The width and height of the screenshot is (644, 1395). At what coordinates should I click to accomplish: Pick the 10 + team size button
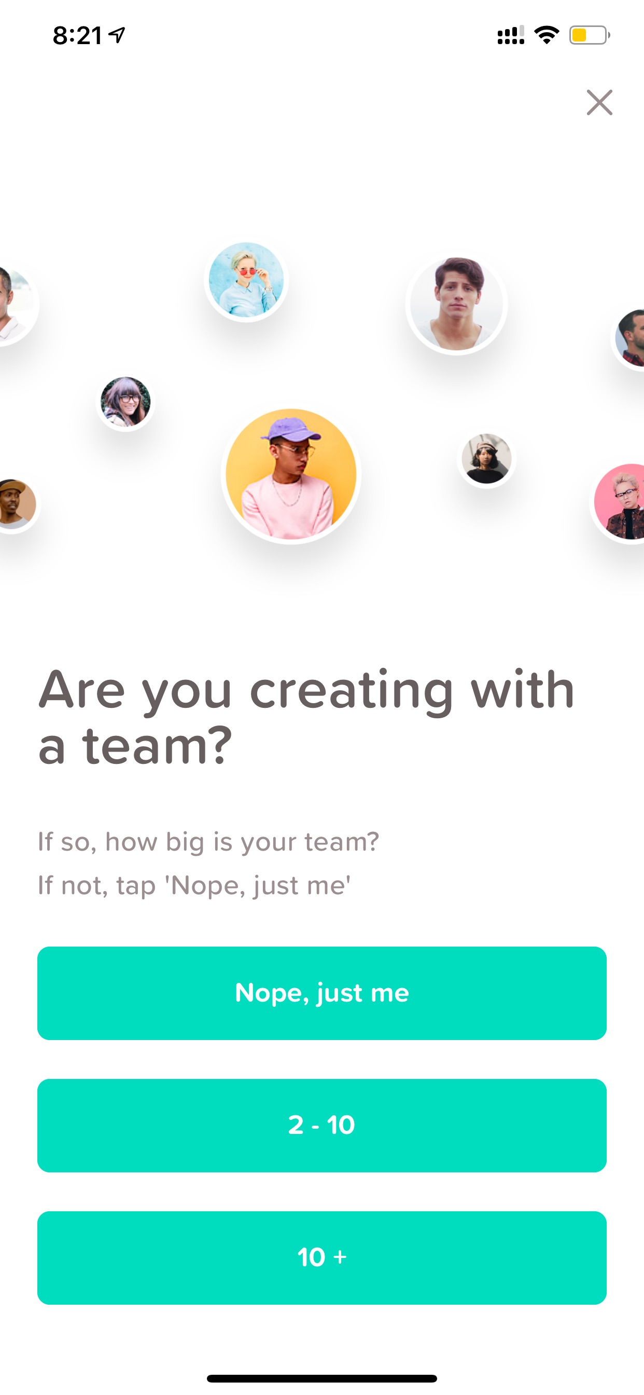click(322, 1257)
